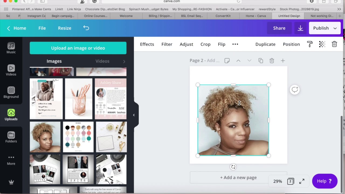Open the Position option
Screen dimensions: 345x194
(x=291, y=44)
